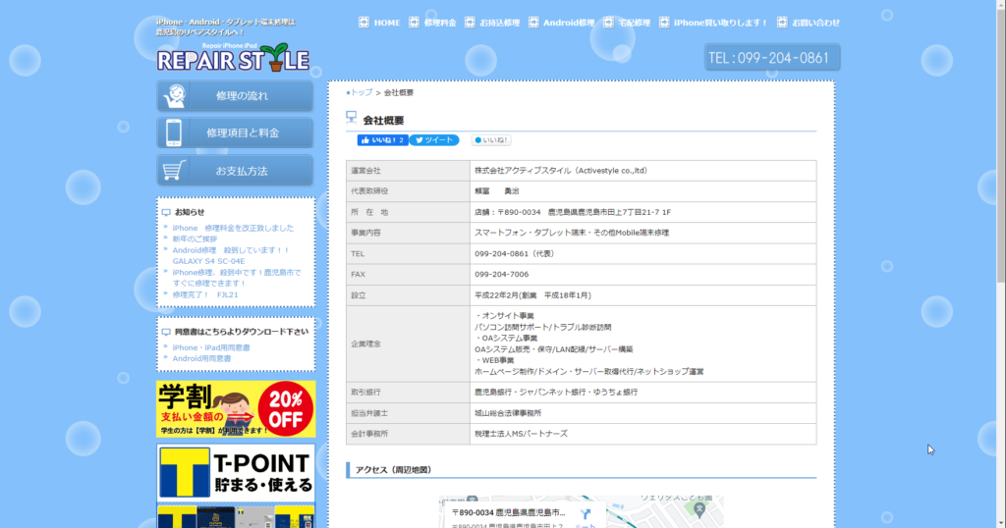Open the お問い合わせ navigation item
This screenshot has width=1006, height=528.
815,23
